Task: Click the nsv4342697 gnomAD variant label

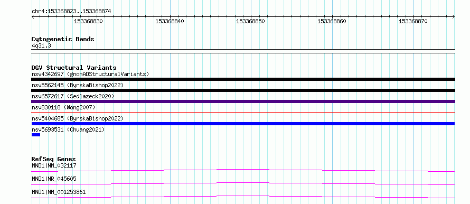Action: (x=90, y=74)
